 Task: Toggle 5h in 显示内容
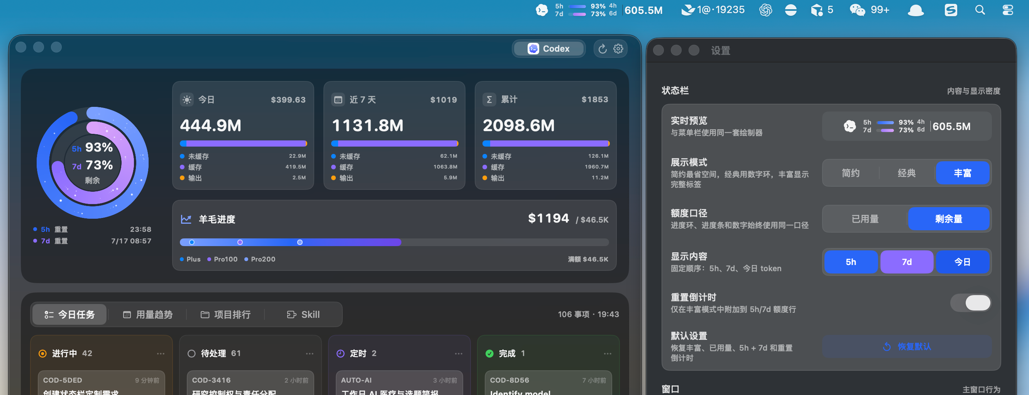pyautogui.click(x=851, y=262)
